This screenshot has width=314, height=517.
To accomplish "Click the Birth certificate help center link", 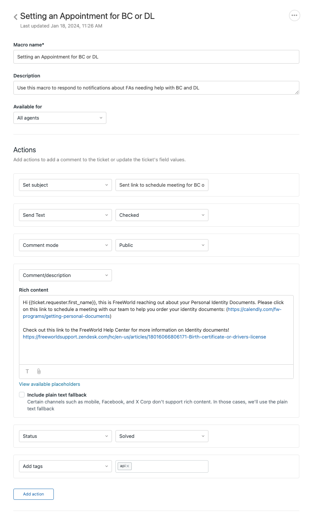I will pos(144,337).
